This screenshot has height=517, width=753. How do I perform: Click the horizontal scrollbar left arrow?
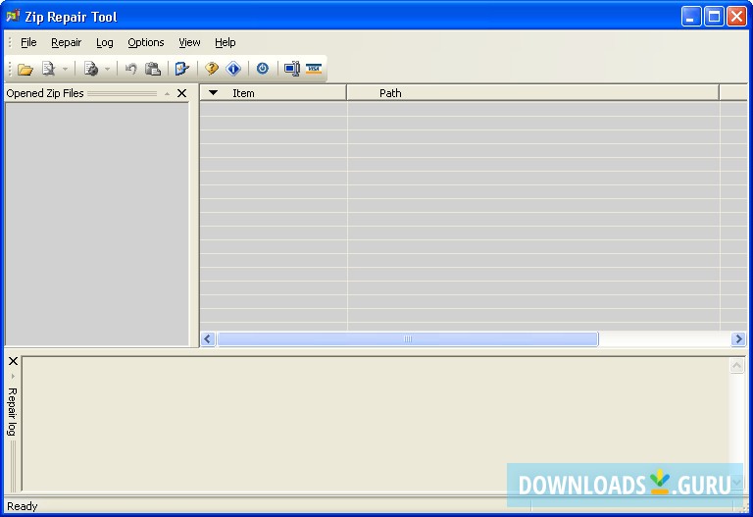[x=208, y=338]
